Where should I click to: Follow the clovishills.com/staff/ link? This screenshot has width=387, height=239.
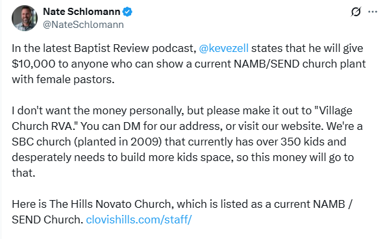click(139, 220)
